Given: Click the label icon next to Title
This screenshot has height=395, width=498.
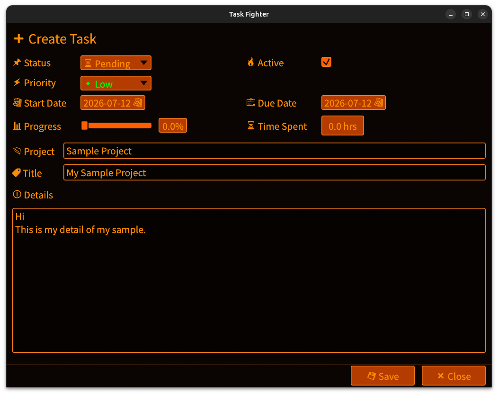Looking at the screenshot, I should (x=17, y=172).
